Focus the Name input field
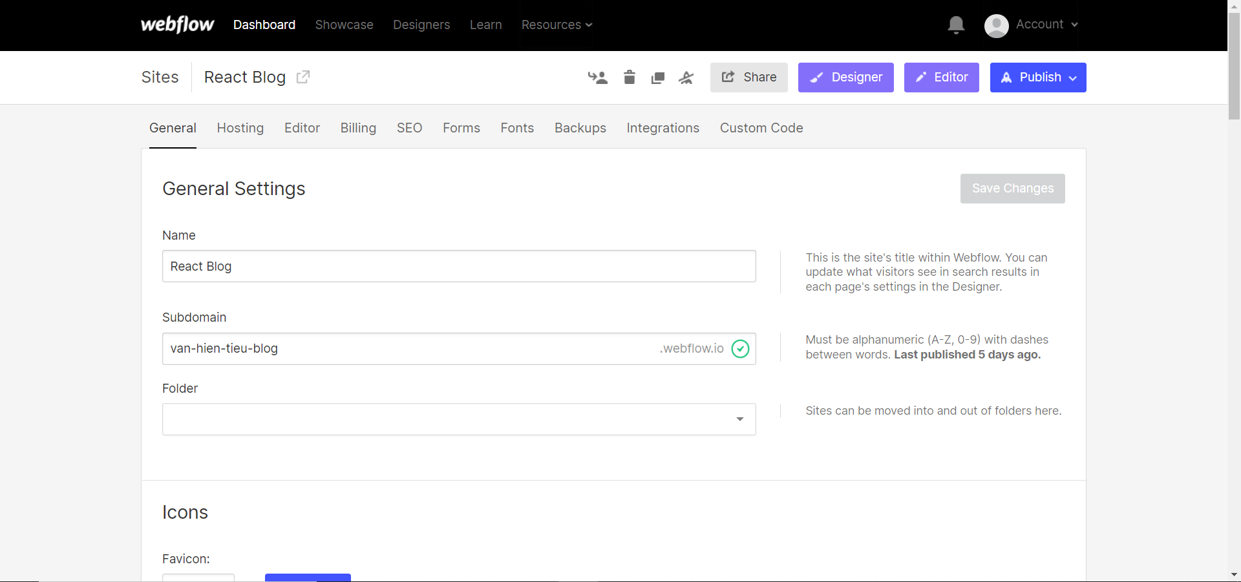1241x582 pixels. tap(459, 266)
